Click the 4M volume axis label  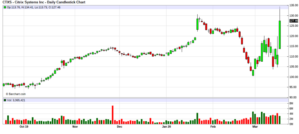click(x=291, y=114)
